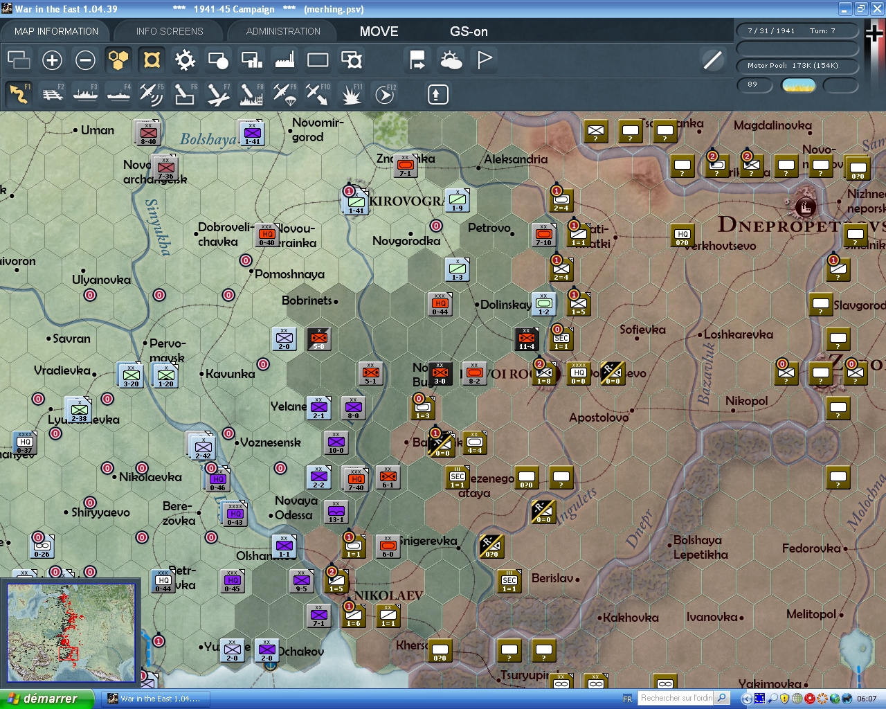Open the Windows démarrer start menu
The image size is (886, 709).
[46, 699]
